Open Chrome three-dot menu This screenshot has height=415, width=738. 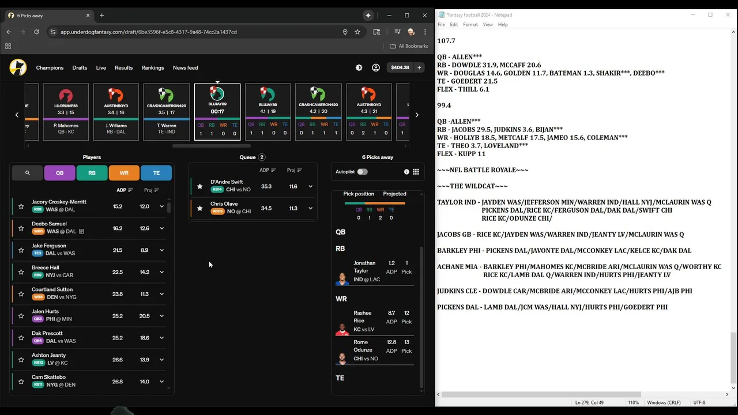(425, 32)
